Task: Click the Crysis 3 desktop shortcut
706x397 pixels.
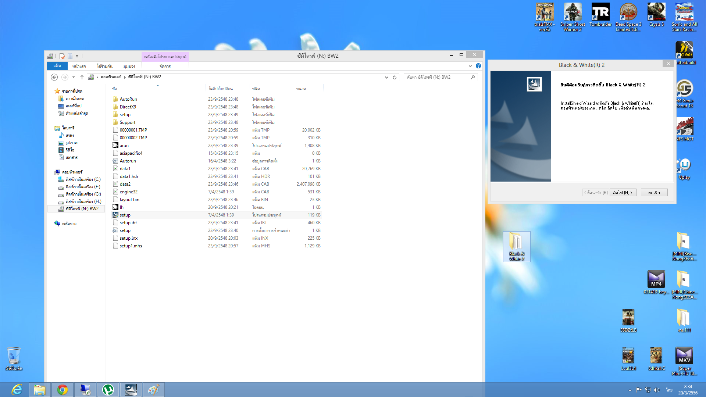Action: (x=656, y=15)
